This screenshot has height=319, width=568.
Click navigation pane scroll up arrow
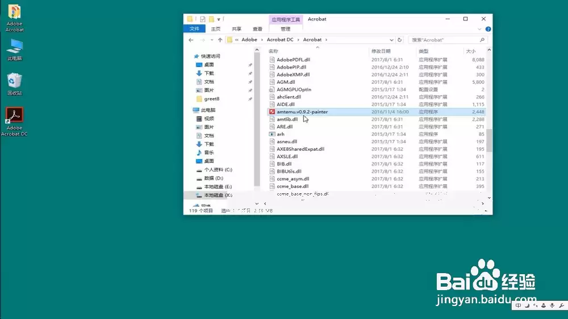(x=257, y=50)
